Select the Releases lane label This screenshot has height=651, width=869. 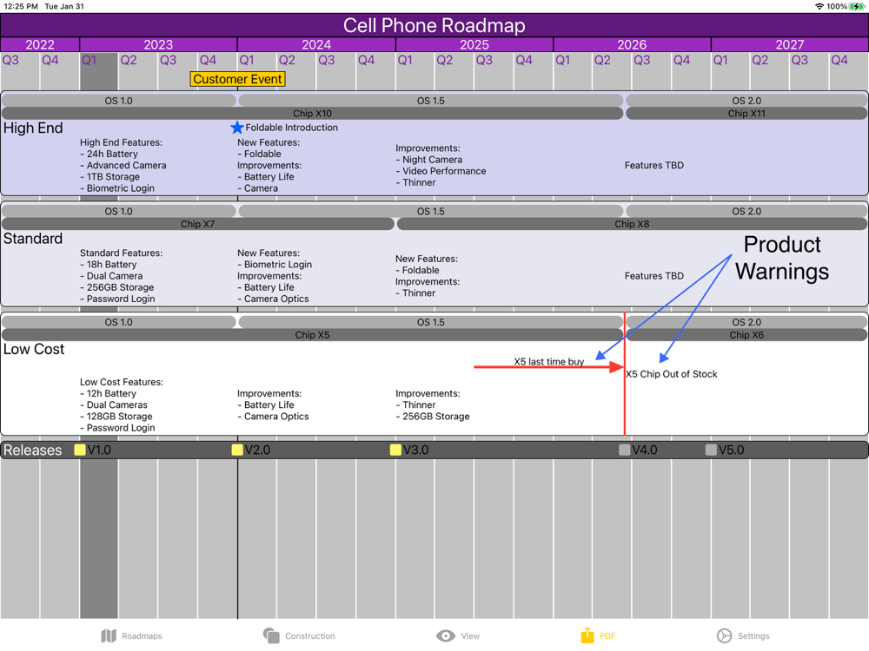click(x=33, y=450)
